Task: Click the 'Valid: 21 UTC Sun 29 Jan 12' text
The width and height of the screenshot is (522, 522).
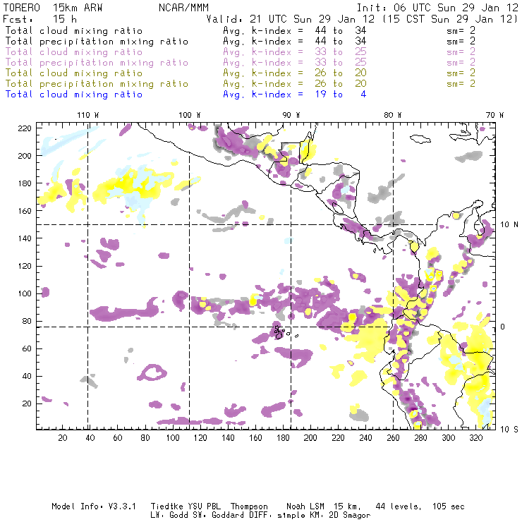Action: (x=291, y=19)
